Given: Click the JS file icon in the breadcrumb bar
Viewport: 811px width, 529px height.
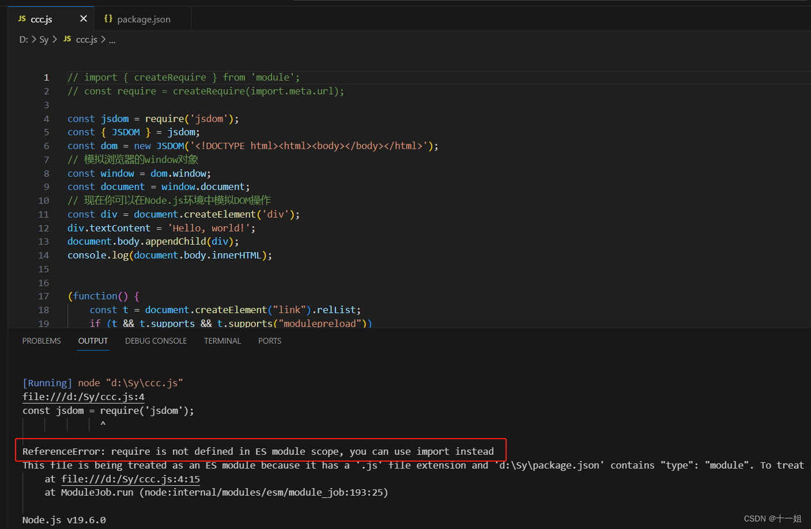Looking at the screenshot, I should pos(67,39).
